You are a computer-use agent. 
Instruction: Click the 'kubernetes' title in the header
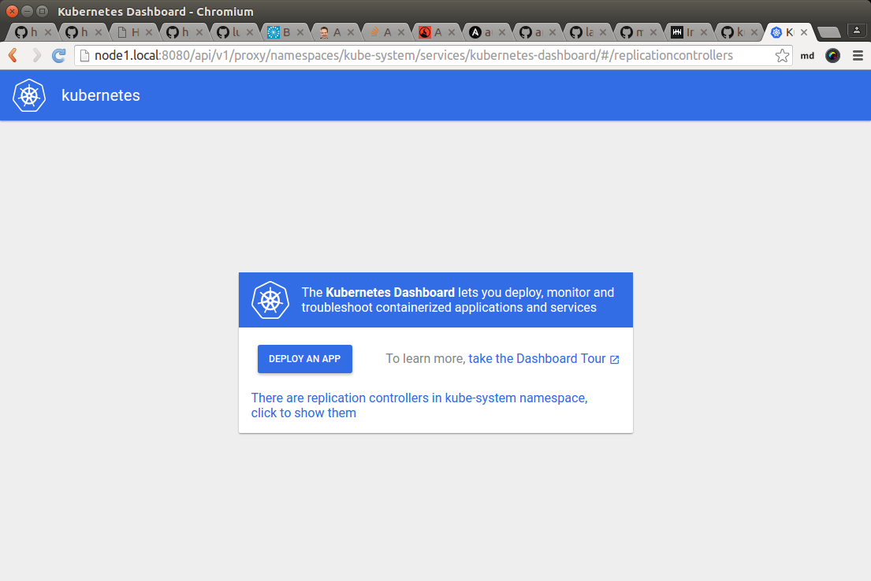[101, 95]
